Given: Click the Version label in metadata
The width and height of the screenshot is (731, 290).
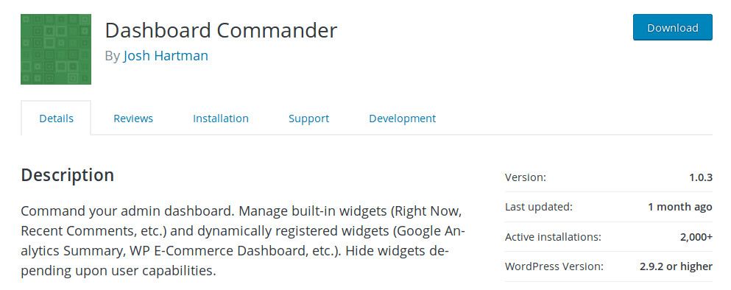Looking at the screenshot, I should 526,177.
